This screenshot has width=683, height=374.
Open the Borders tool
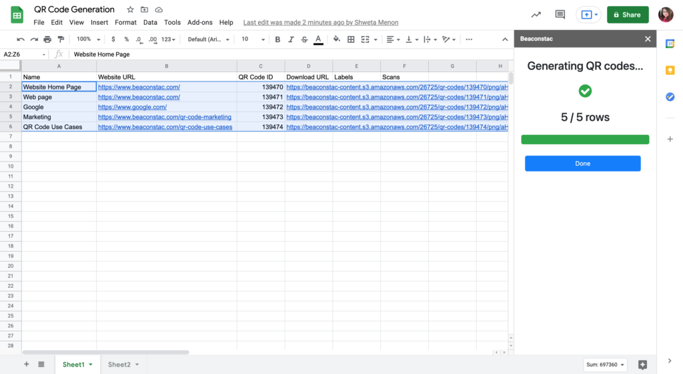pyautogui.click(x=351, y=39)
